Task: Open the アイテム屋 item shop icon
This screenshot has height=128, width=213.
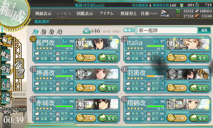Action: 165,13
